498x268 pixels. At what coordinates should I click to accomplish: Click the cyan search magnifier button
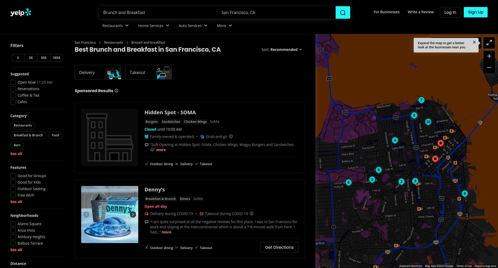click(x=343, y=12)
